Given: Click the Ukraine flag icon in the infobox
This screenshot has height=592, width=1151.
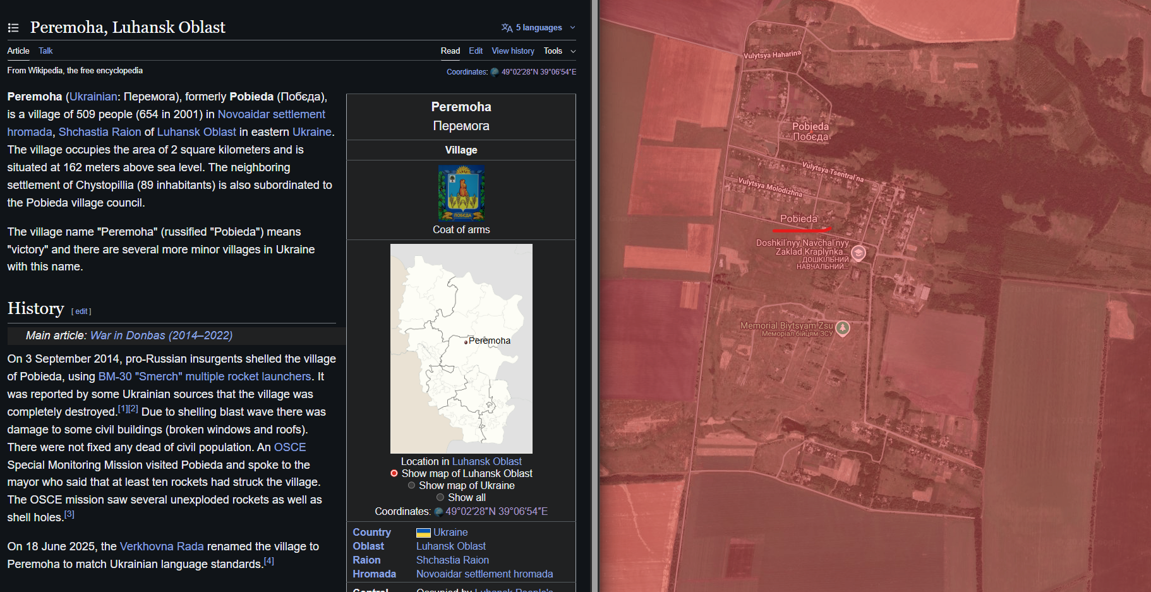Looking at the screenshot, I should tap(423, 533).
